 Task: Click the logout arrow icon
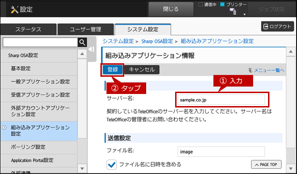[266, 27]
